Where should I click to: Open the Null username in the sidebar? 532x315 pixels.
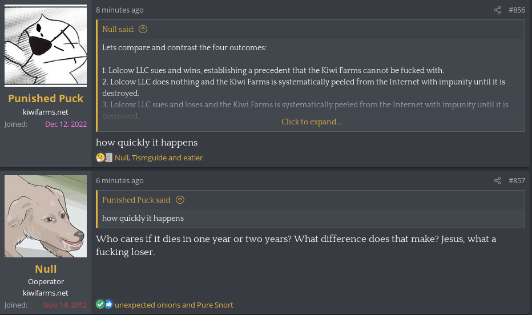coord(46,269)
